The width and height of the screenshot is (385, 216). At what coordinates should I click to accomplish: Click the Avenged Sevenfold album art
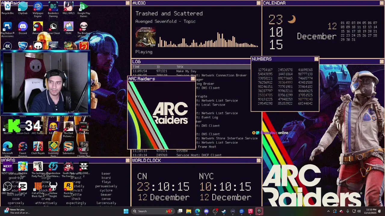coord(146,37)
